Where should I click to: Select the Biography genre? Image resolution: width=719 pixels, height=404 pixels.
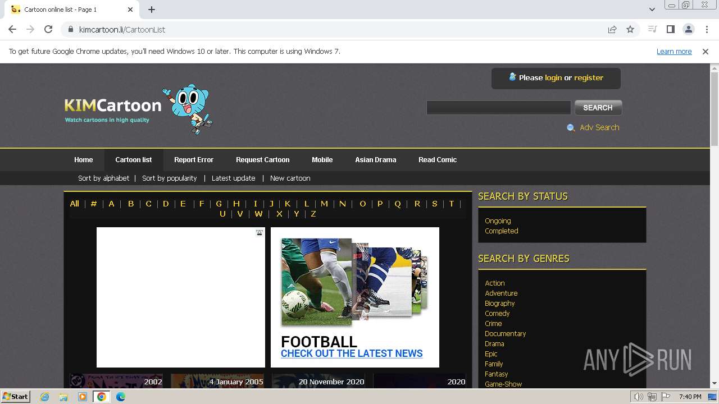(500, 304)
